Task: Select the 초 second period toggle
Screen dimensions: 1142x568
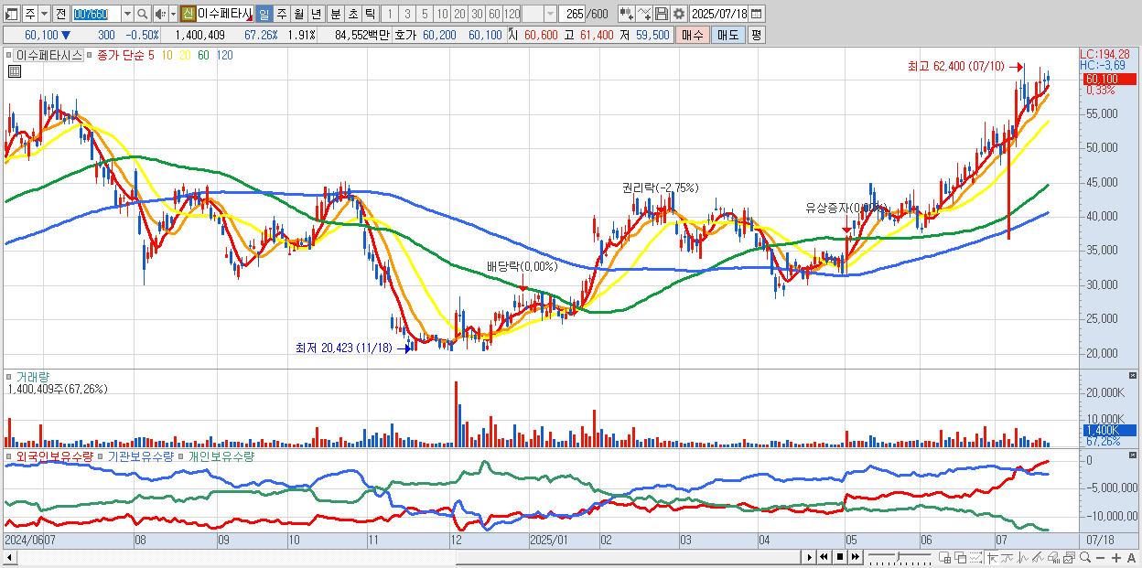Action: (352, 14)
